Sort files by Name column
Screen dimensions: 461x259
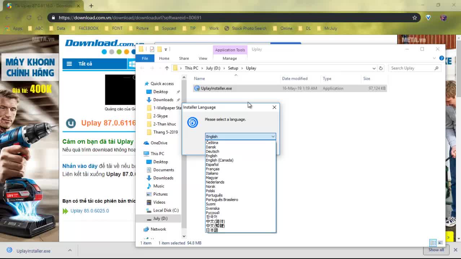tap(199, 78)
